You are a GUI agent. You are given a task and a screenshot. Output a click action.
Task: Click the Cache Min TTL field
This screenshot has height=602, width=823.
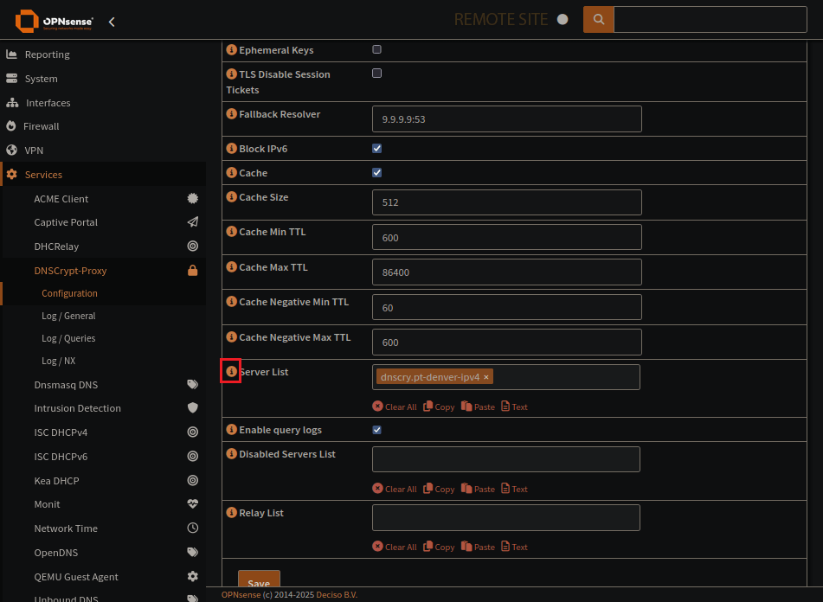point(507,238)
